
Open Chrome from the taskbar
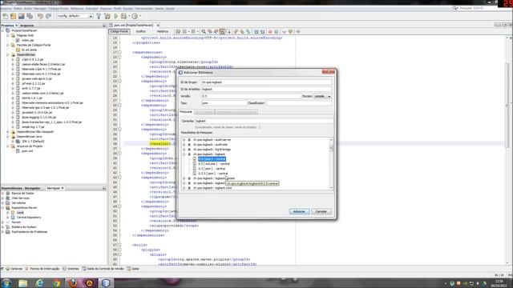(x=56, y=282)
